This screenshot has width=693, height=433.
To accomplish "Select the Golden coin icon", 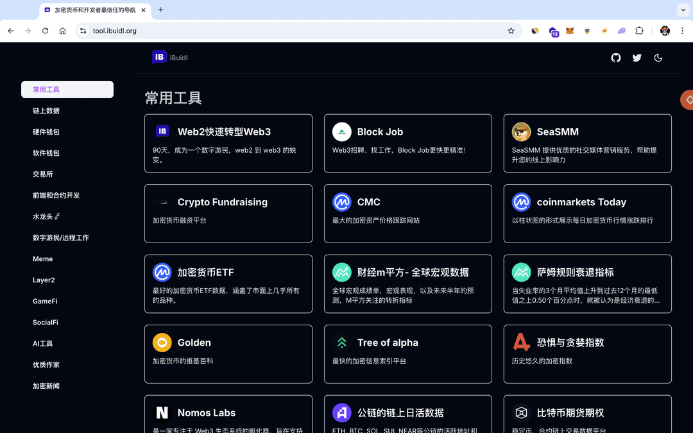I will [162, 343].
